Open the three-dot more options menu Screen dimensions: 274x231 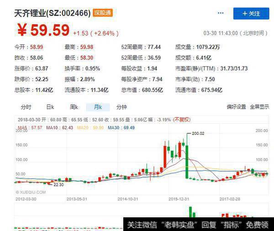tap(221, 13)
